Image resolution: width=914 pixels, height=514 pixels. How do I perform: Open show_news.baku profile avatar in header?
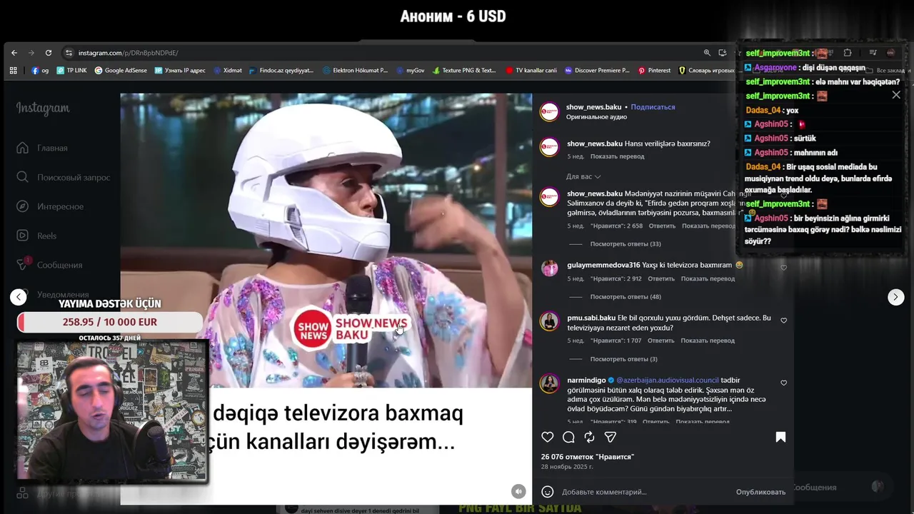549,112
